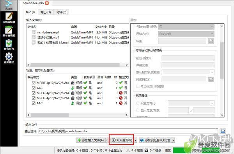The width and height of the screenshot is (234, 154).
Task: Toggle 修正码流计时信息 checkbox
Action: coord(138,86)
